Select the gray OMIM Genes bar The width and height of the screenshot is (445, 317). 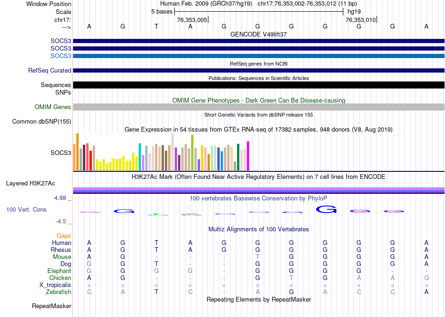click(x=259, y=107)
